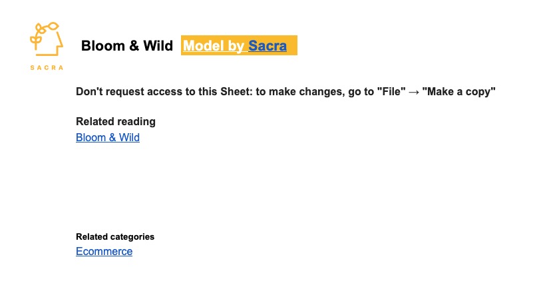Screen dimensions: 537x299
Task: Open the 'Ecommerce' category link
Action: [x=104, y=251]
